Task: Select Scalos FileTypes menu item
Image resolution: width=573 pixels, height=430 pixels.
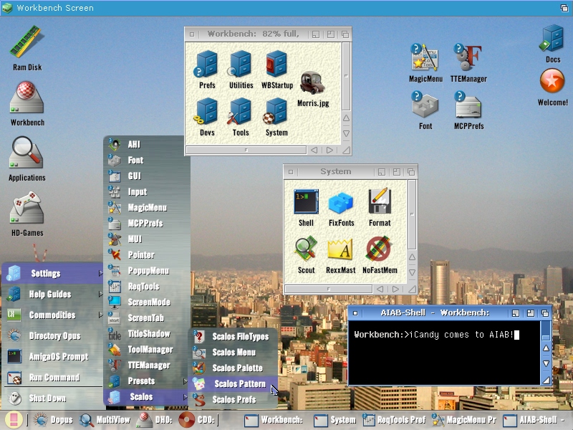Action: (233, 336)
